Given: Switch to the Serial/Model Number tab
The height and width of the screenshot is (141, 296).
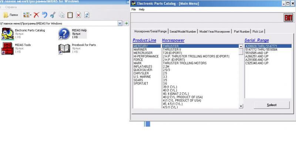Looking at the screenshot, I should (x=183, y=31).
